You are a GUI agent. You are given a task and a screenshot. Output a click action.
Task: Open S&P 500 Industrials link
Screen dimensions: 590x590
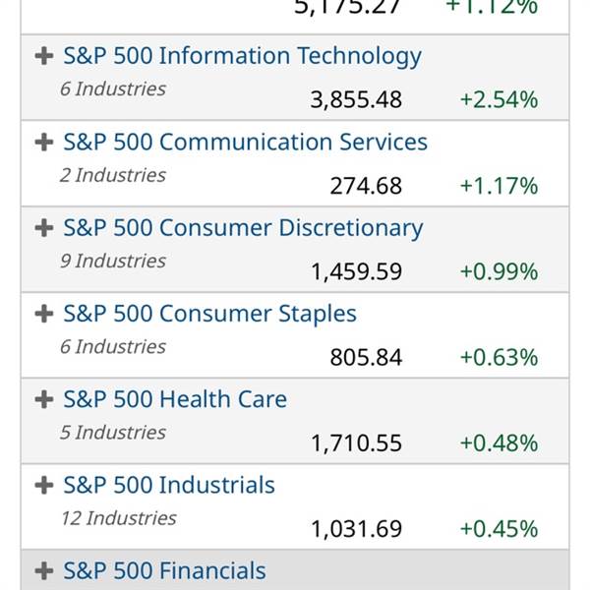click(x=169, y=485)
